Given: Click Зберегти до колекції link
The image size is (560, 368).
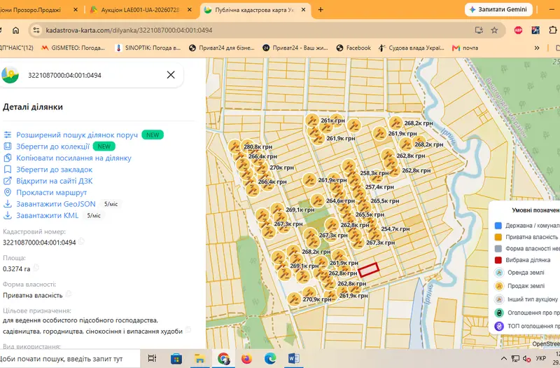Looking at the screenshot, I should tap(52, 146).
